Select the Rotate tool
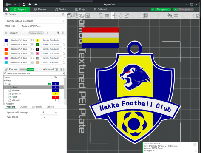 pos(121,15)
